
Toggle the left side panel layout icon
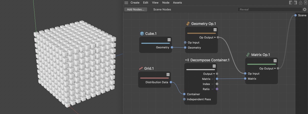[291, 3]
